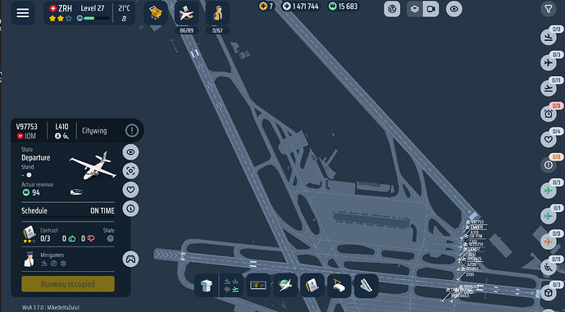Screen dimensions: 565x312
Task: Open the staff worker icon showing 0/67
Action: pyautogui.click(x=217, y=13)
